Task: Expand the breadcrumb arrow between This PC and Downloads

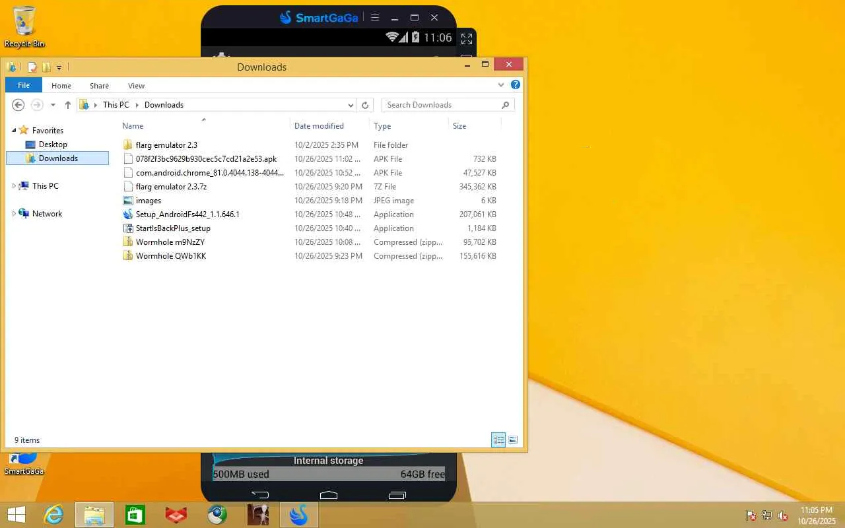Action: tap(137, 105)
